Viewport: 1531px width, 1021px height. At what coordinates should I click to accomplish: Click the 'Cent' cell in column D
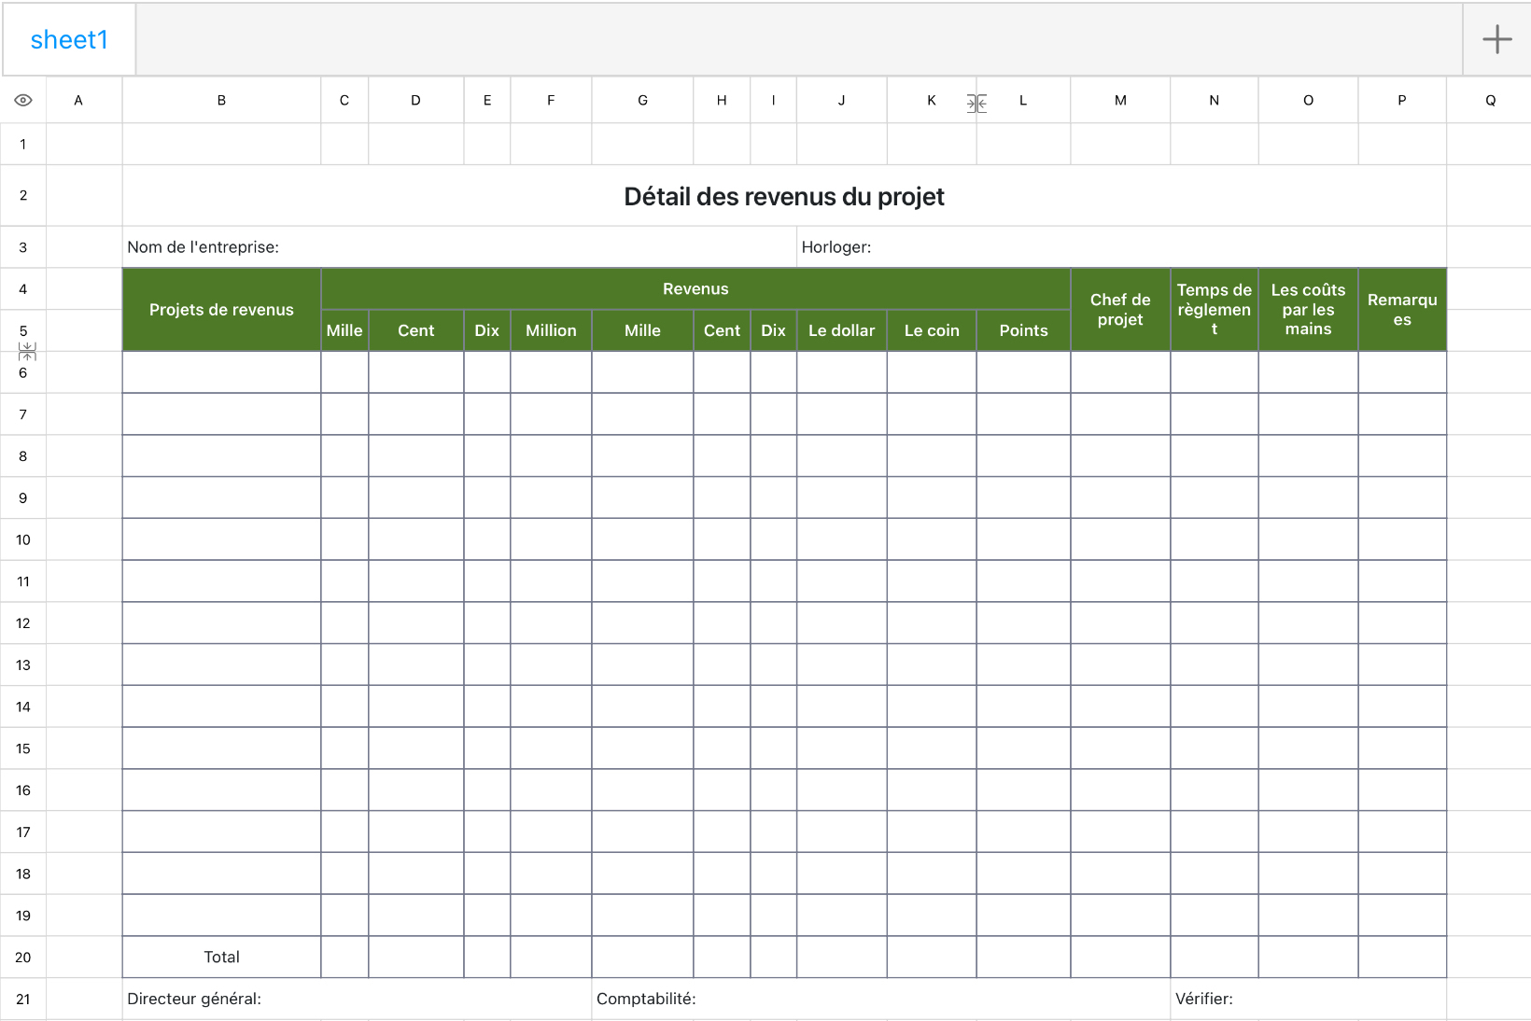pyautogui.click(x=415, y=330)
